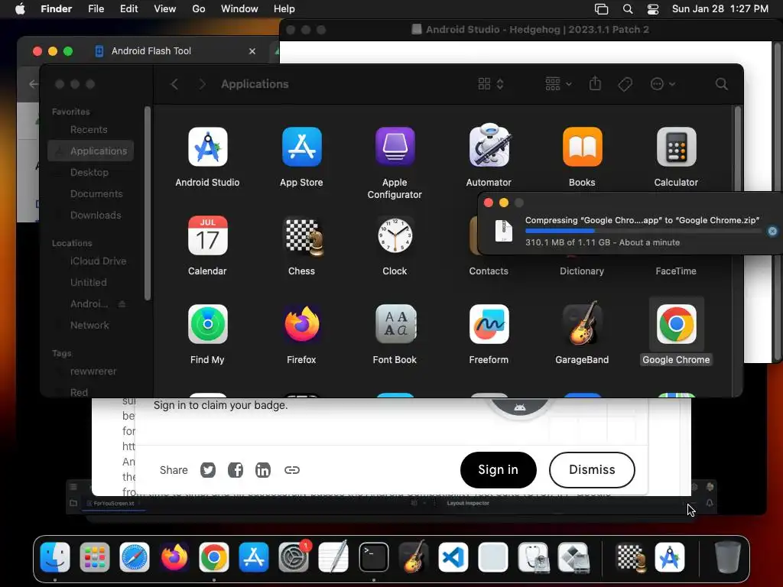Copy the share link icon

point(291,470)
